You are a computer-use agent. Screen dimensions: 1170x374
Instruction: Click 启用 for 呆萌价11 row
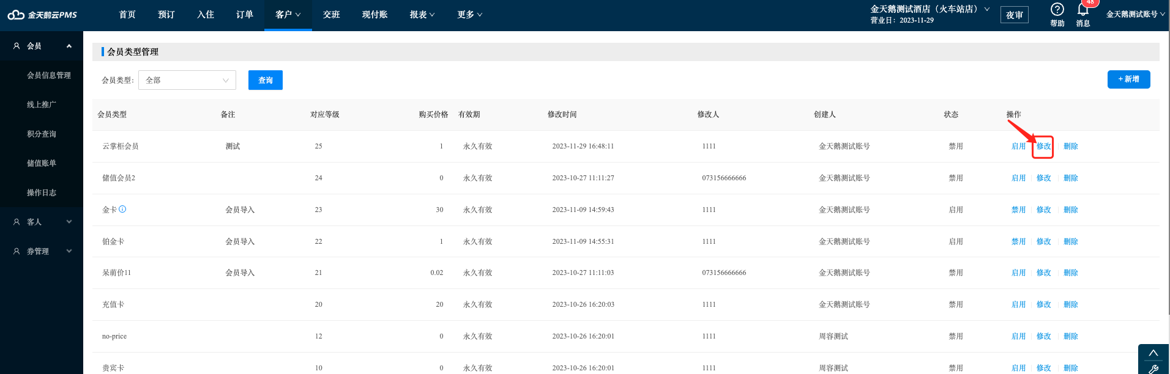pos(1018,273)
